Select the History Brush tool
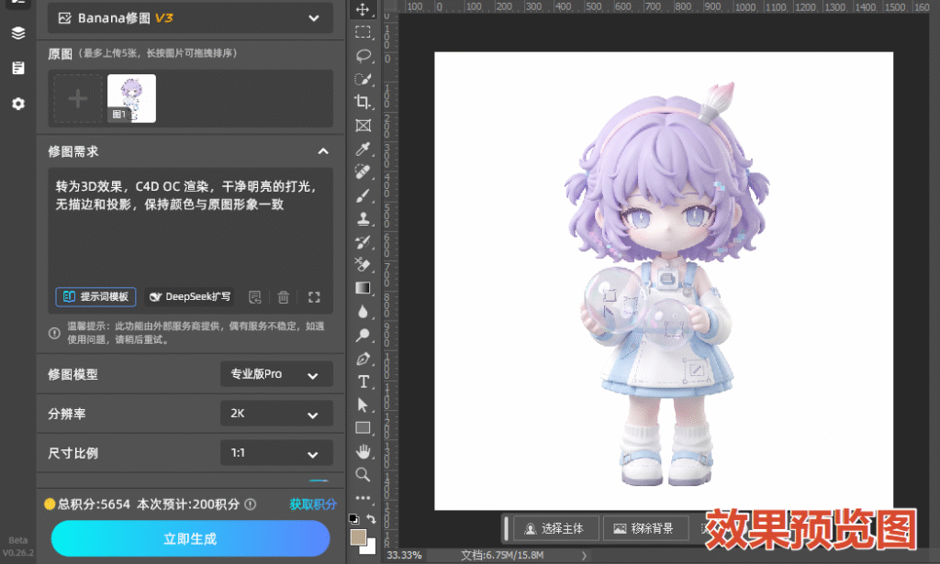 (363, 242)
